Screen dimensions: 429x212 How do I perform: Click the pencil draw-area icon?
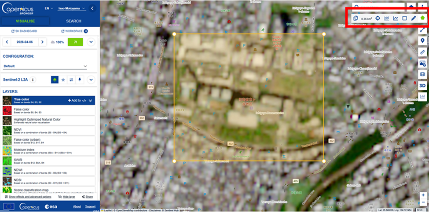413,18
